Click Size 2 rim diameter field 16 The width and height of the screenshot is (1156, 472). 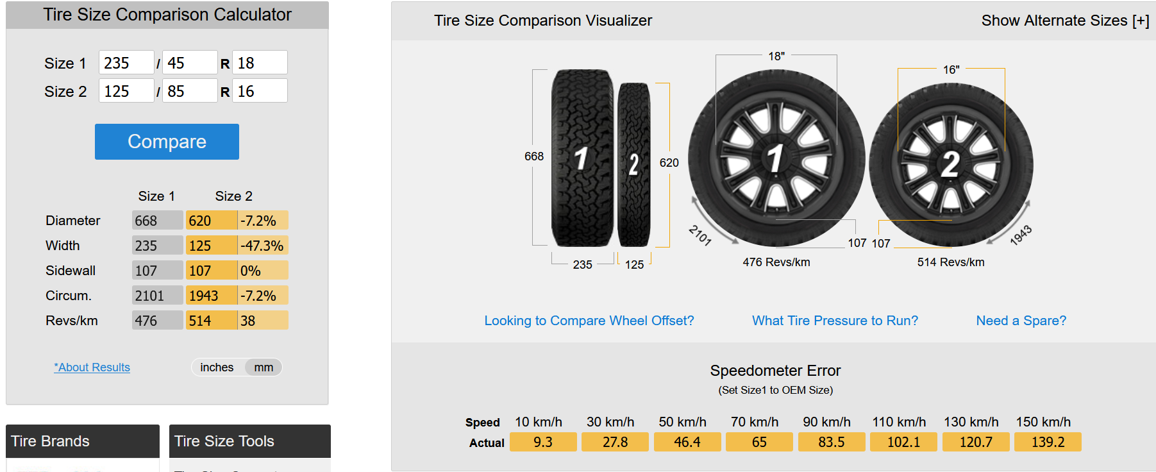coord(260,91)
